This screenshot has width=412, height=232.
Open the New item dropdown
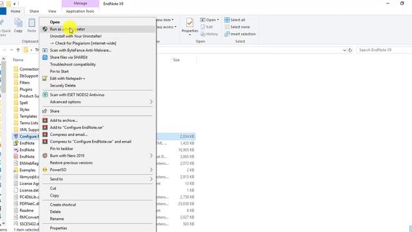pyautogui.click(x=165, y=20)
